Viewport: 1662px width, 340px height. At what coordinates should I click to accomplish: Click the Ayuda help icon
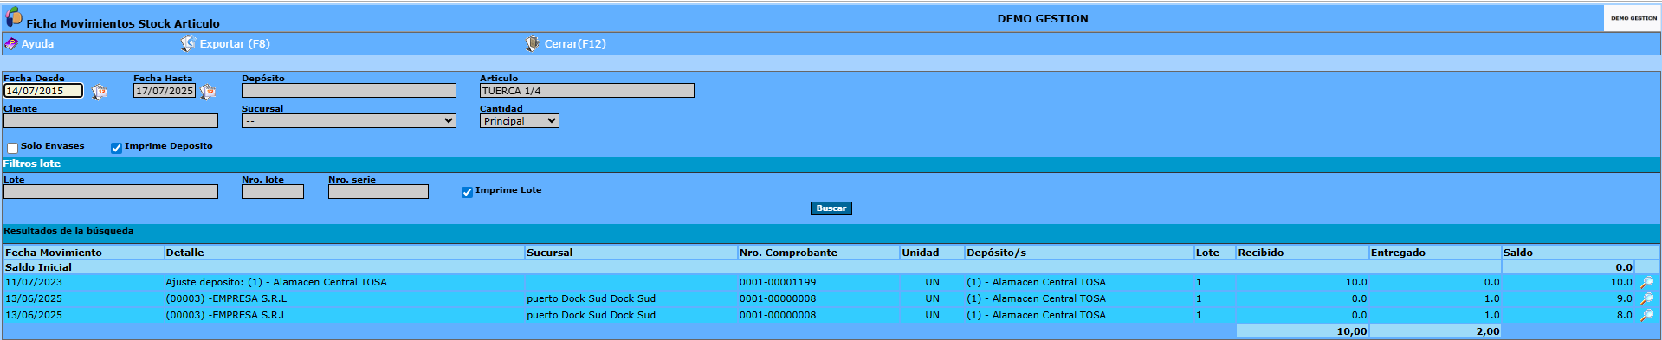pos(11,43)
